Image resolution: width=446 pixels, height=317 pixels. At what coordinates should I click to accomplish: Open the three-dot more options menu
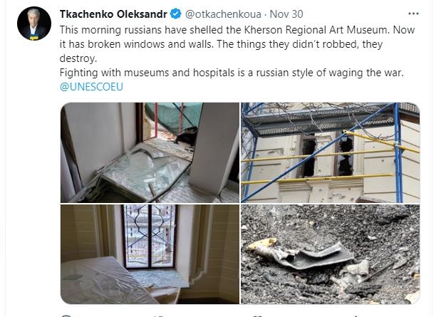[x=413, y=14]
